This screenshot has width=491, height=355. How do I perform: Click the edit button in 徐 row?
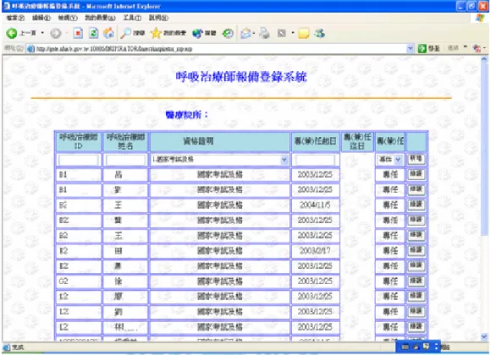(417, 281)
